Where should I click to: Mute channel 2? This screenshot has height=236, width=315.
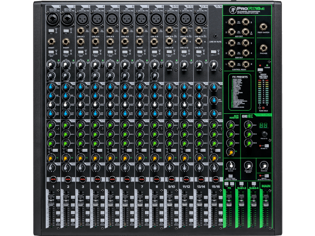[x=68, y=179]
